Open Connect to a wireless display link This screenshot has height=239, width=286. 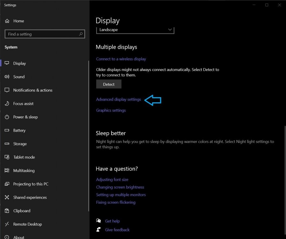pyautogui.click(x=121, y=59)
